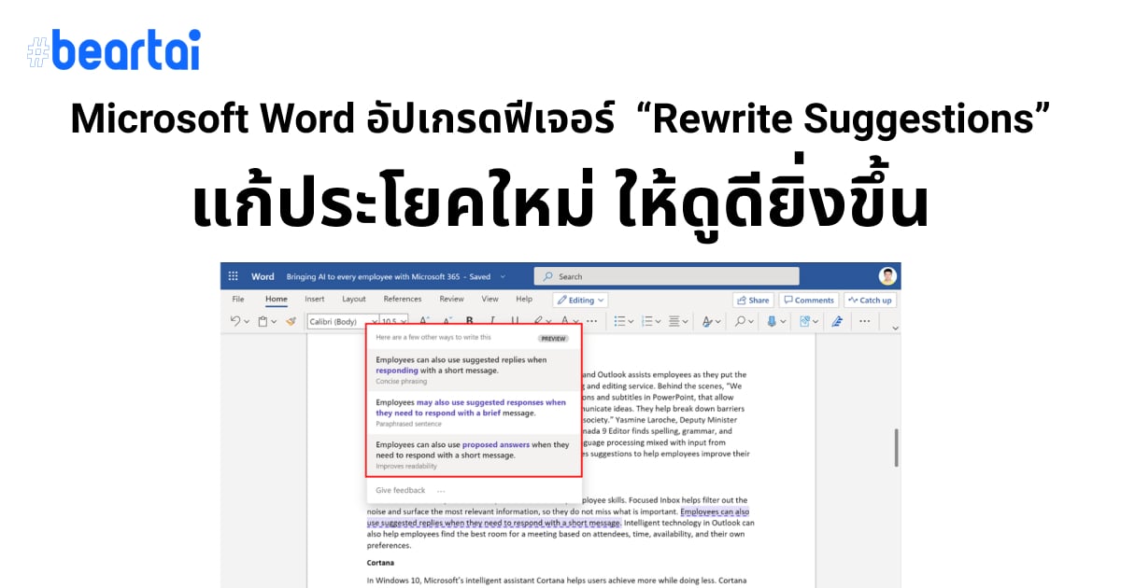Apply the text highlight color pen
The image size is (1121, 588).
[538, 320]
